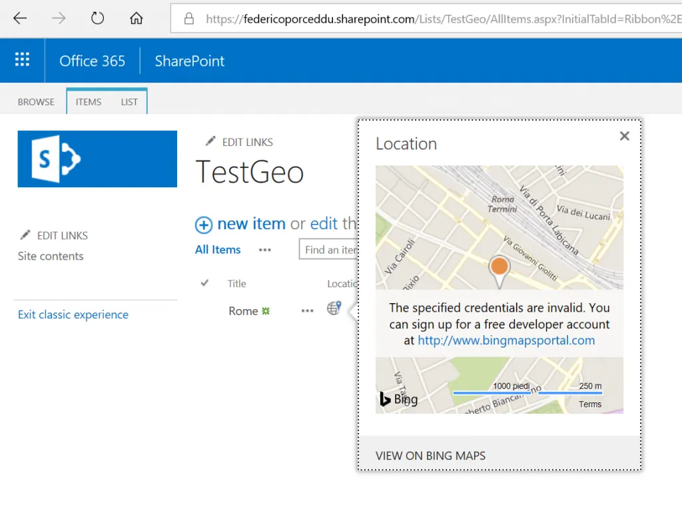Click Exit classic experience
Screen dimensions: 682x513
coord(73,314)
